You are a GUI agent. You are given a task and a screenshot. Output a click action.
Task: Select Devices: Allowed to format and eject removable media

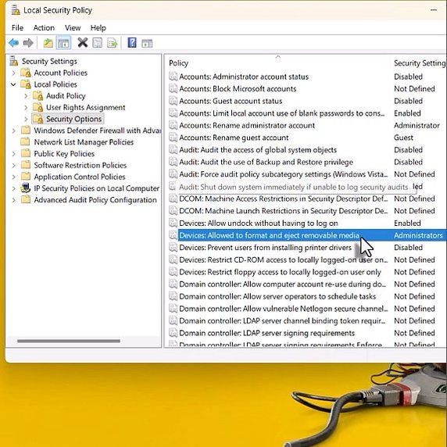(x=269, y=235)
